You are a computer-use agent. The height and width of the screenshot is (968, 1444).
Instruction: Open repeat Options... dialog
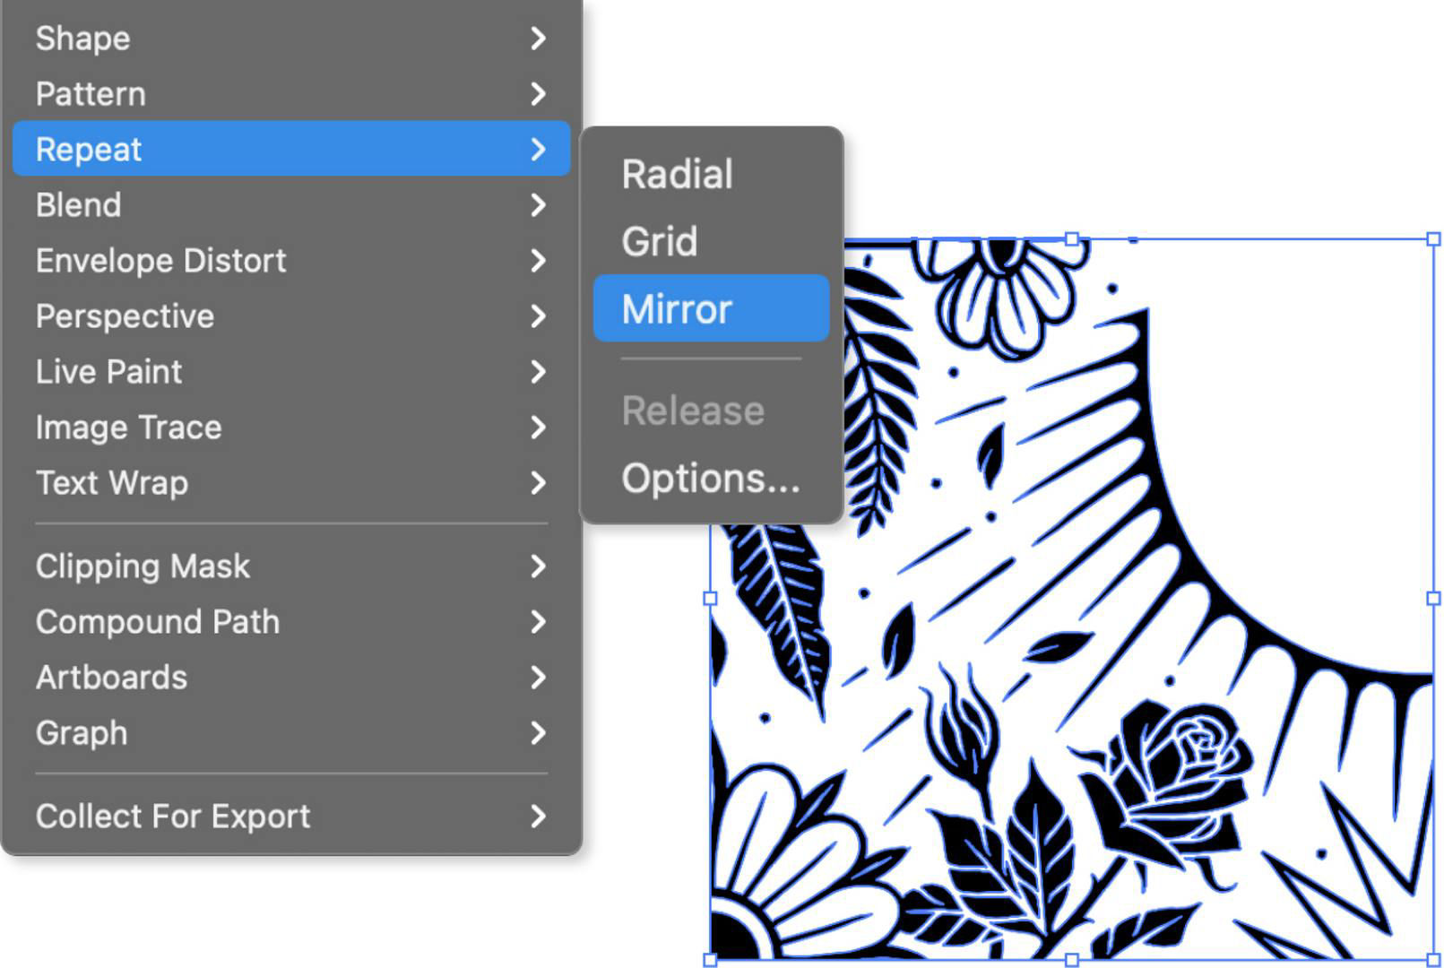(x=710, y=479)
